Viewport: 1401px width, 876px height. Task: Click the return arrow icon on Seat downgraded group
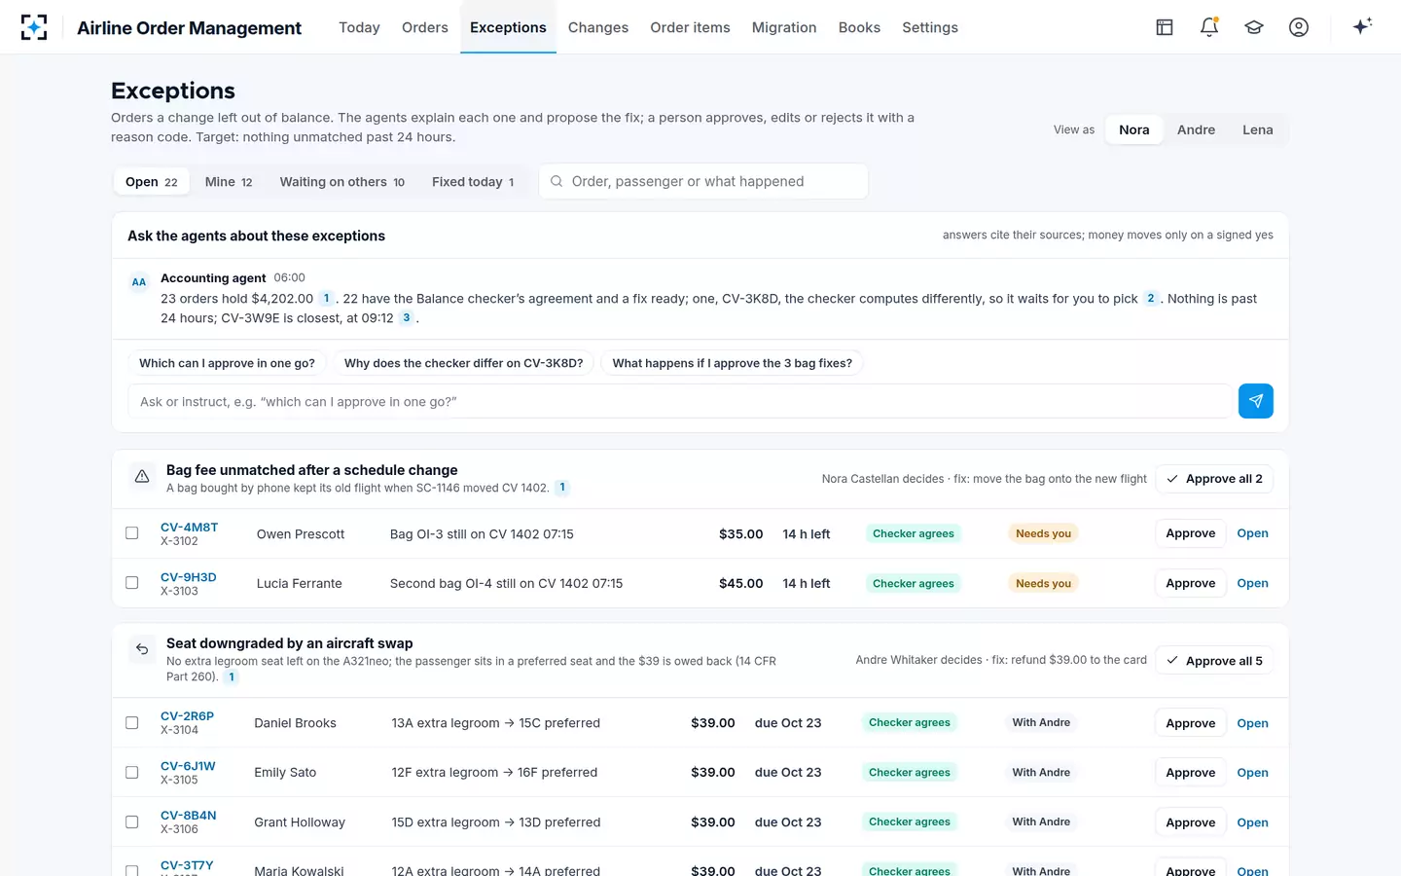coord(142,649)
